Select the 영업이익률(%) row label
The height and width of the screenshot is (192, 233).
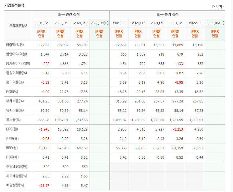pyautogui.click(x=16, y=73)
